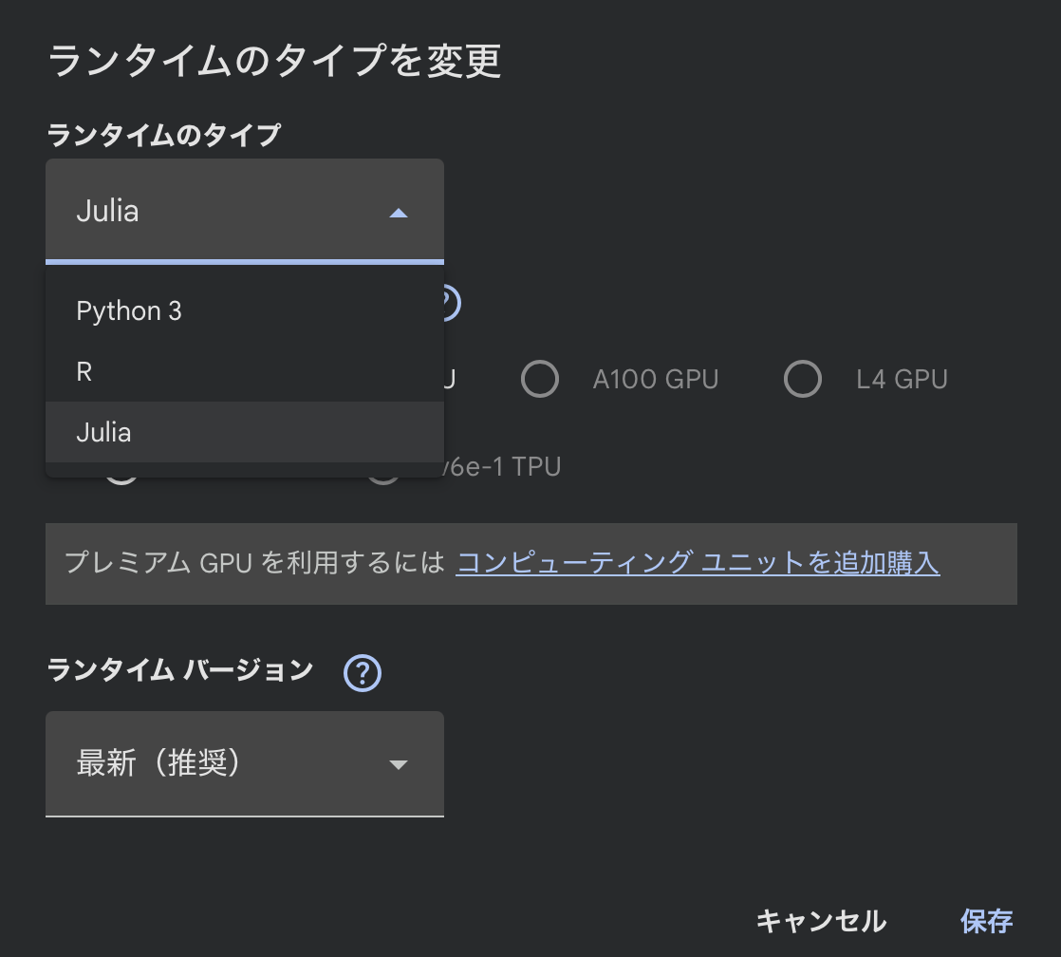Click the A100 GPU label
1061x957 pixels.
pyautogui.click(x=655, y=379)
